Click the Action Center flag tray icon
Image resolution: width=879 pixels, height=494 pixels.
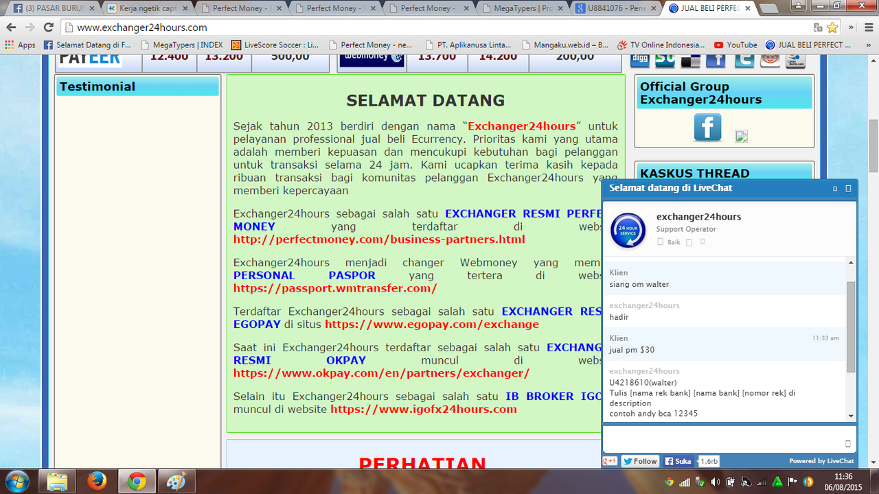pyautogui.click(x=792, y=481)
